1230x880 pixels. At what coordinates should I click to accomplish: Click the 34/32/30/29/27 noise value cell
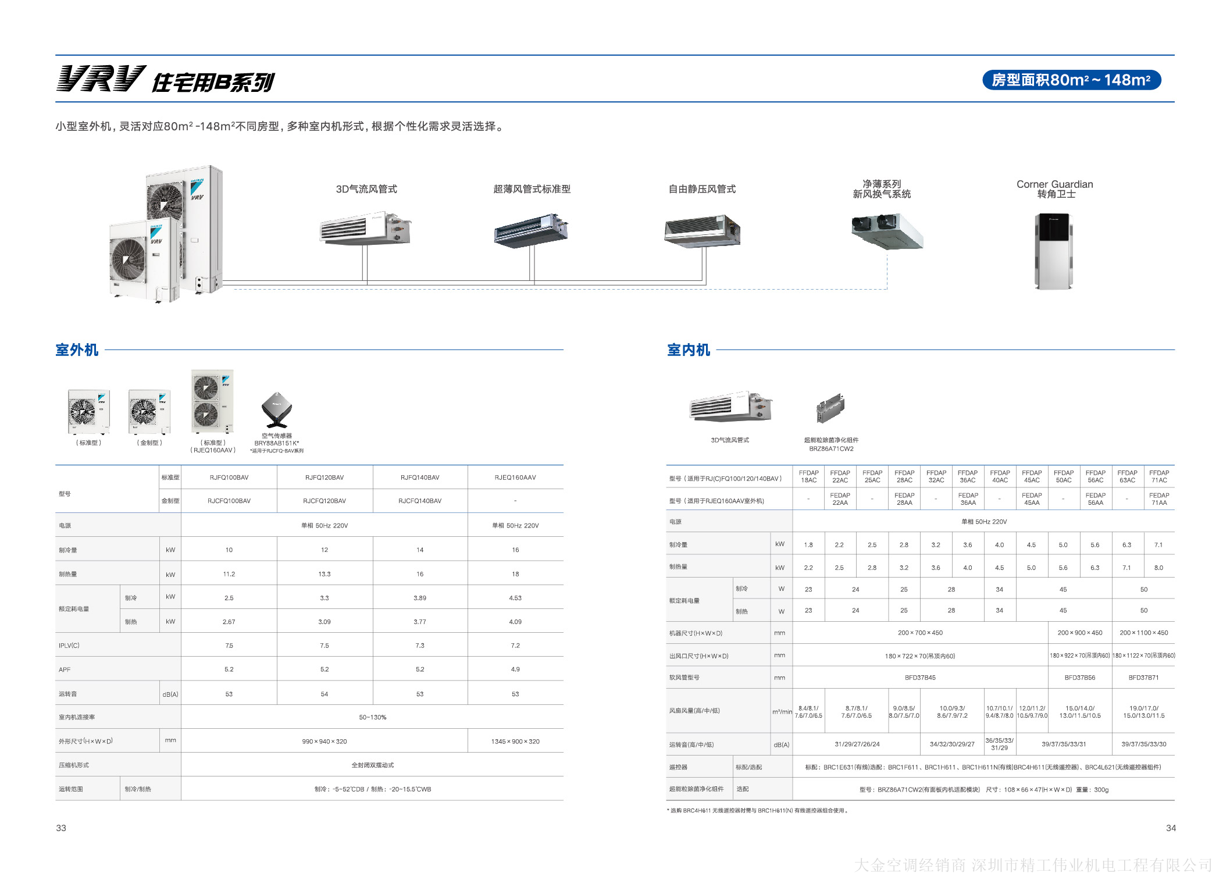[x=952, y=744]
